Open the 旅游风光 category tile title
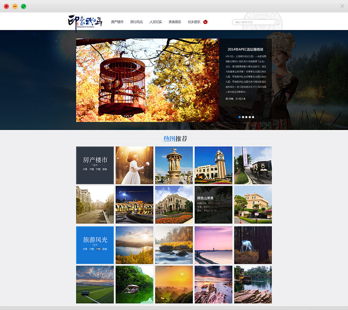348x310 pixels. click(95, 240)
